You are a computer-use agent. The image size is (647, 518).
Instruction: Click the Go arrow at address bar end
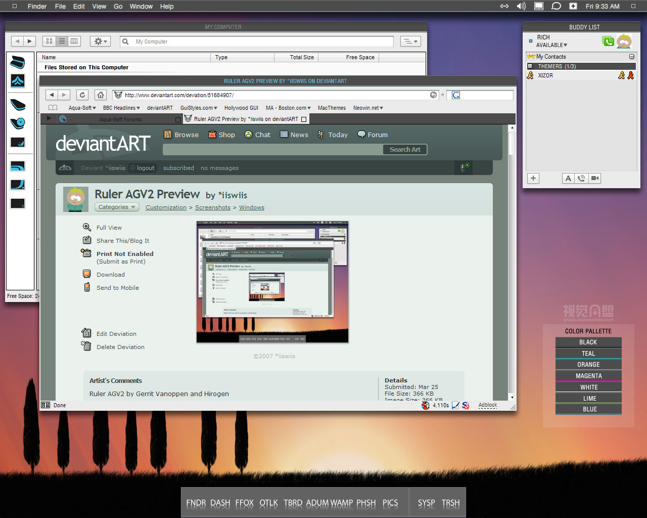click(x=433, y=95)
